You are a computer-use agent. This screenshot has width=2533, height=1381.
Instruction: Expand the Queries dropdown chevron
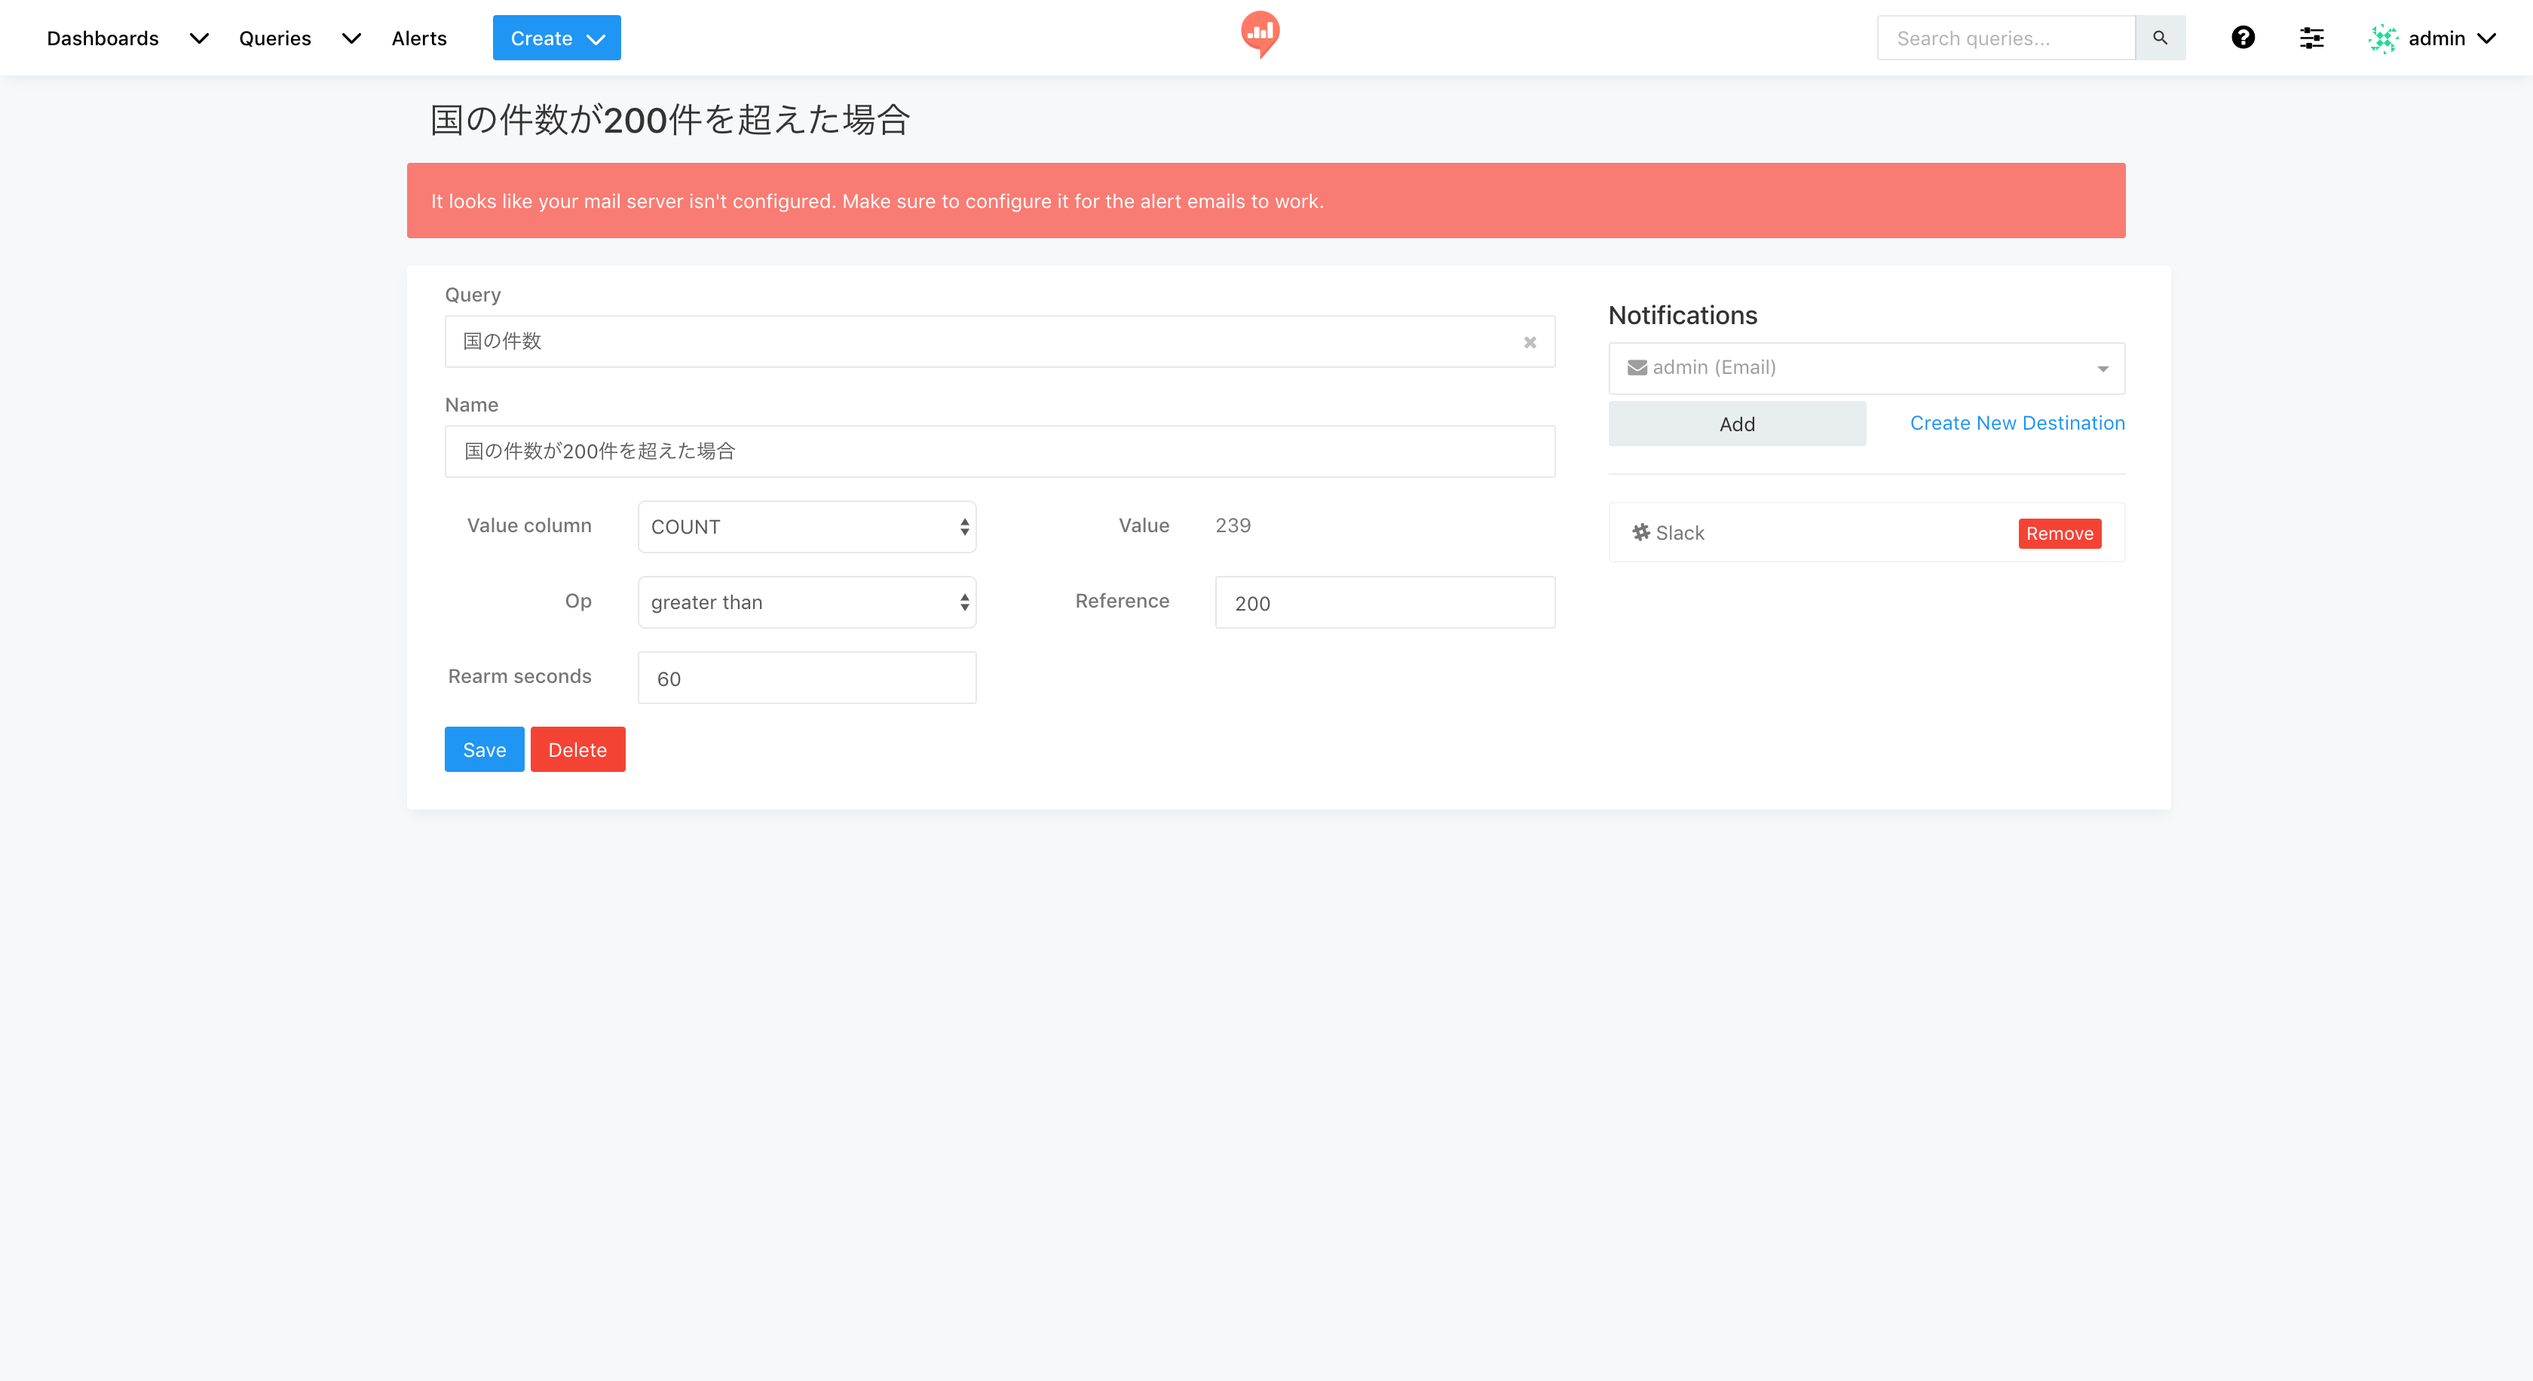[x=351, y=38]
